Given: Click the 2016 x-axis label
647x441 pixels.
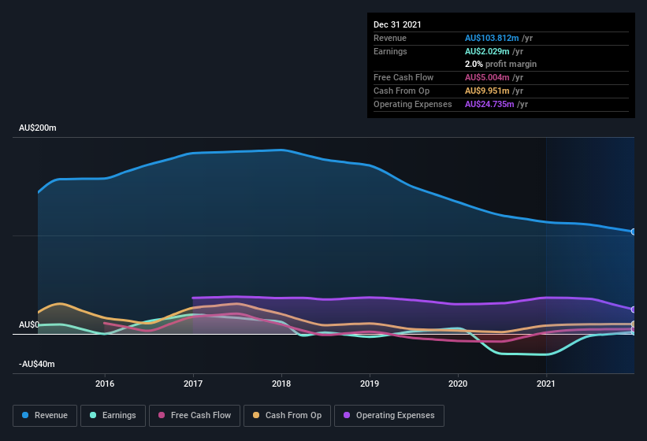Looking at the screenshot, I should pos(105,384).
